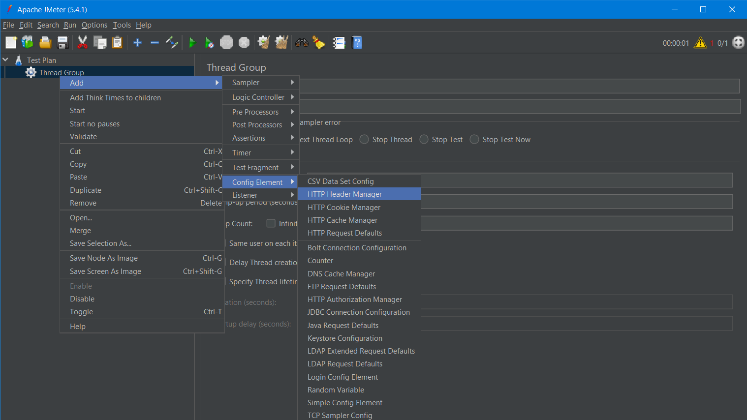
Task: Select the Stop Test Now radio button
Action: (x=474, y=139)
